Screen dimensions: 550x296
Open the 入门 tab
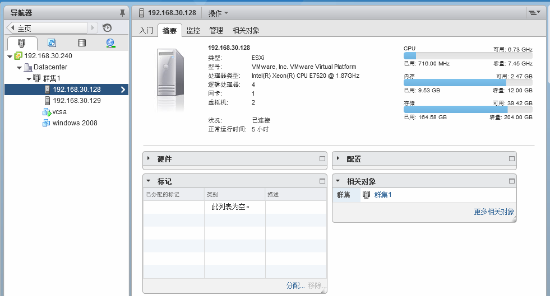point(146,30)
